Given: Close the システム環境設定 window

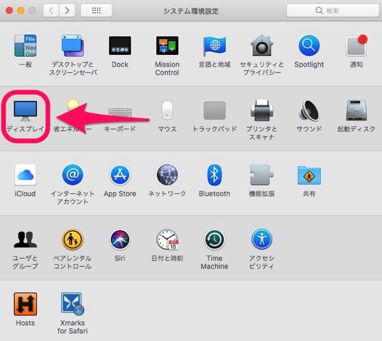Looking at the screenshot, I should click(10, 10).
